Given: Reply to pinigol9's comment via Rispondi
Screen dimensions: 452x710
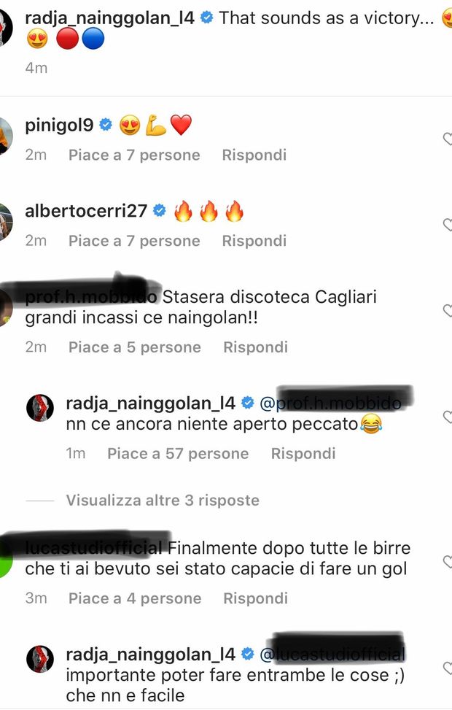Looking at the screenshot, I should [254, 155].
